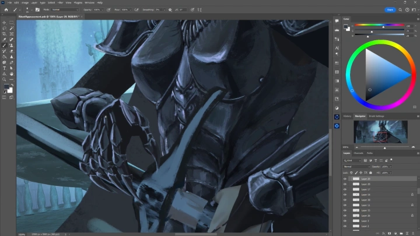The image size is (420, 236).
Task: Open the layer filter Kind dropdown
Action: point(352,161)
